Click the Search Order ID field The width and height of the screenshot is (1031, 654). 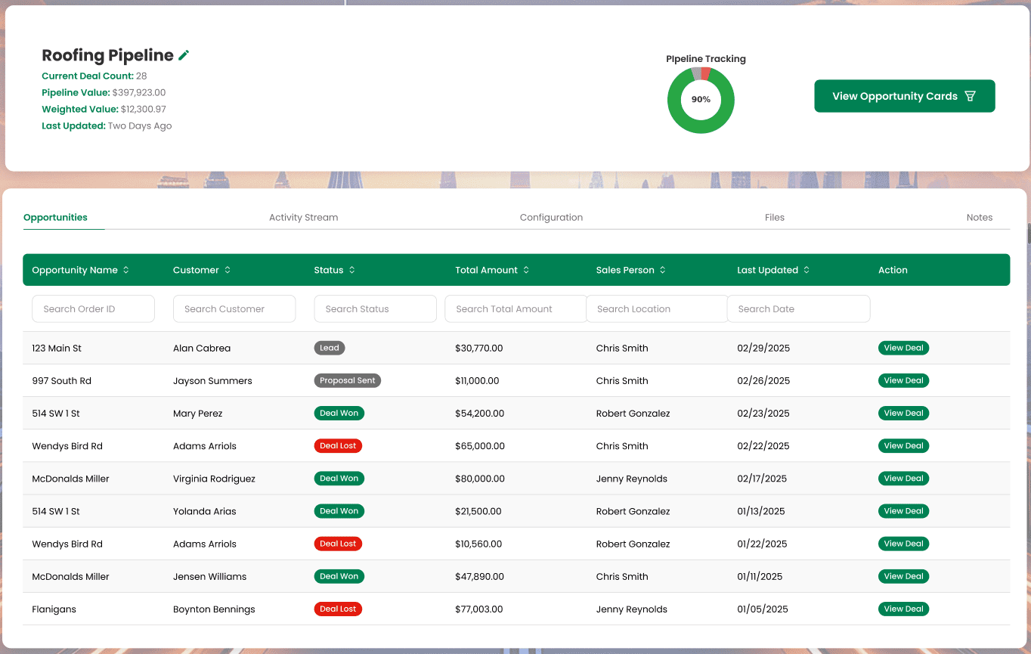(x=93, y=309)
